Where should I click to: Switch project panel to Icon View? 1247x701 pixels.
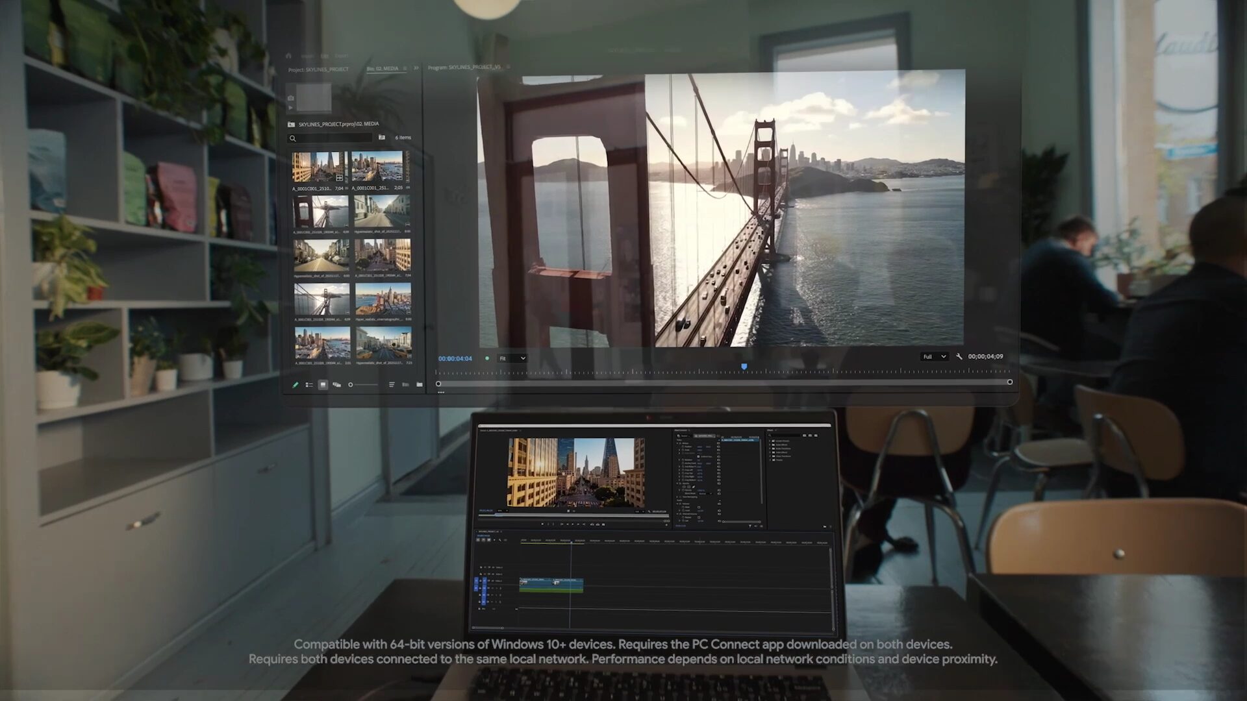pos(323,385)
